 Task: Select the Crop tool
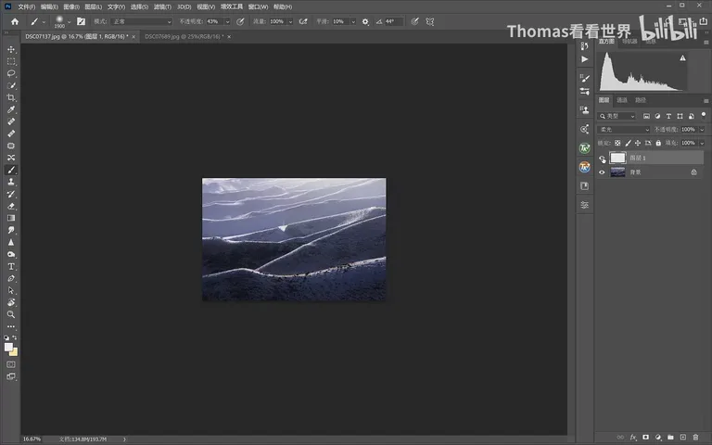click(x=11, y=97)
